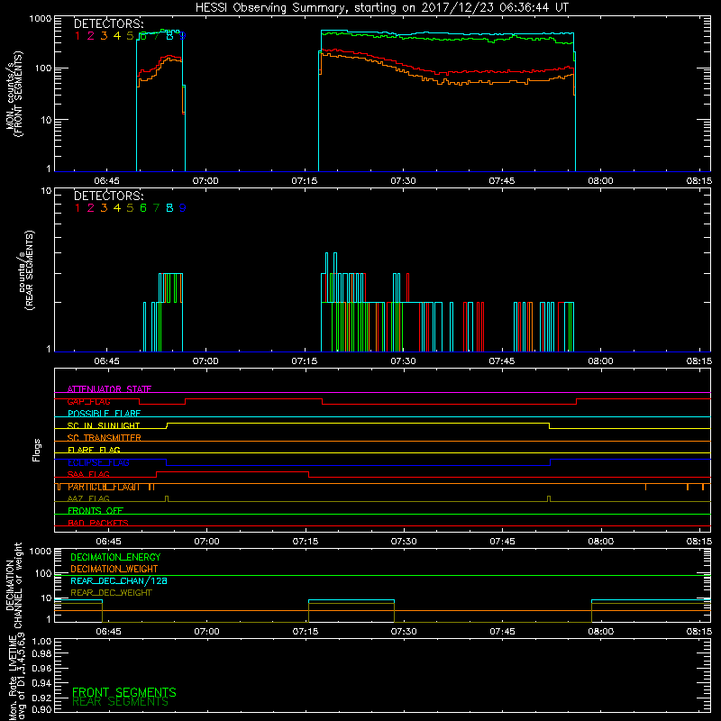The image size is (721, 721).
Task: Click blue detector 9 in rear segments legend
Action: [183, 208]
